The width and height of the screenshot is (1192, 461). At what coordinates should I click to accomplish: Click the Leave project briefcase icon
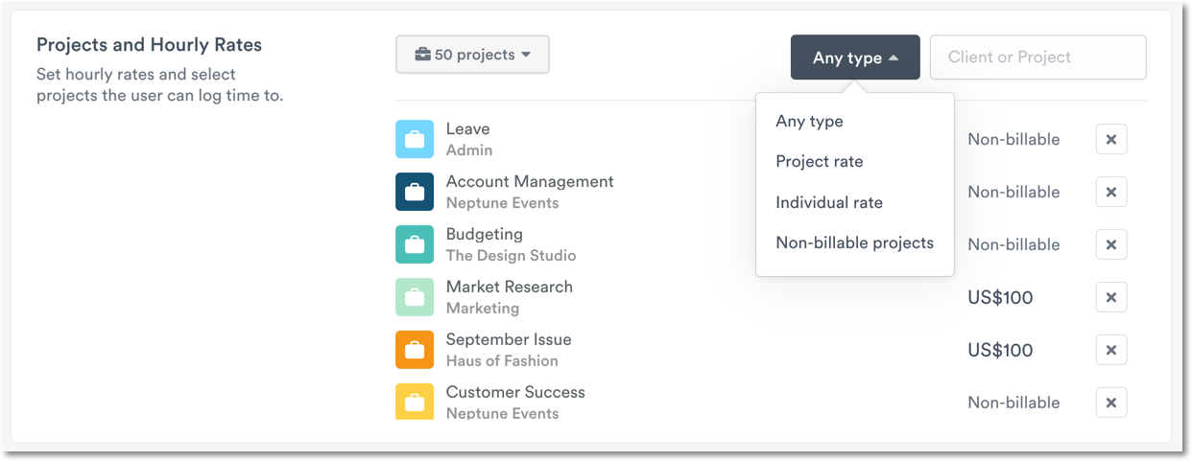pos(415,139)
